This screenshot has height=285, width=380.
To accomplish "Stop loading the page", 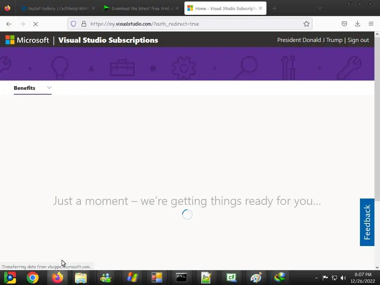I will (x=36, y=24).
